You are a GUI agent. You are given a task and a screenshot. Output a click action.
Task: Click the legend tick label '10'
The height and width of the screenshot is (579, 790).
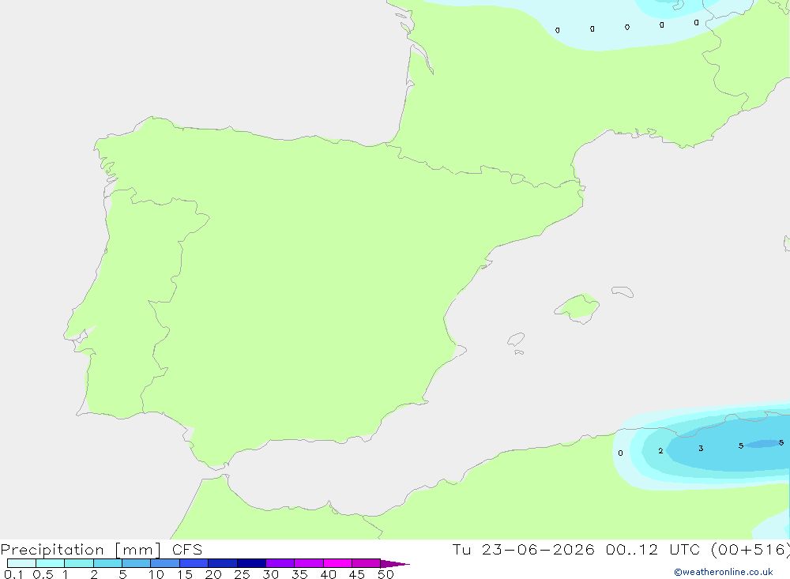click(x=156, y=574)
